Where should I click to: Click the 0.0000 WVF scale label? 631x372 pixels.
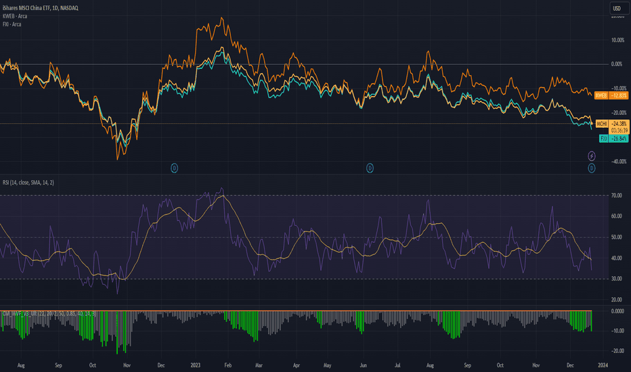(x=617, y=311)
